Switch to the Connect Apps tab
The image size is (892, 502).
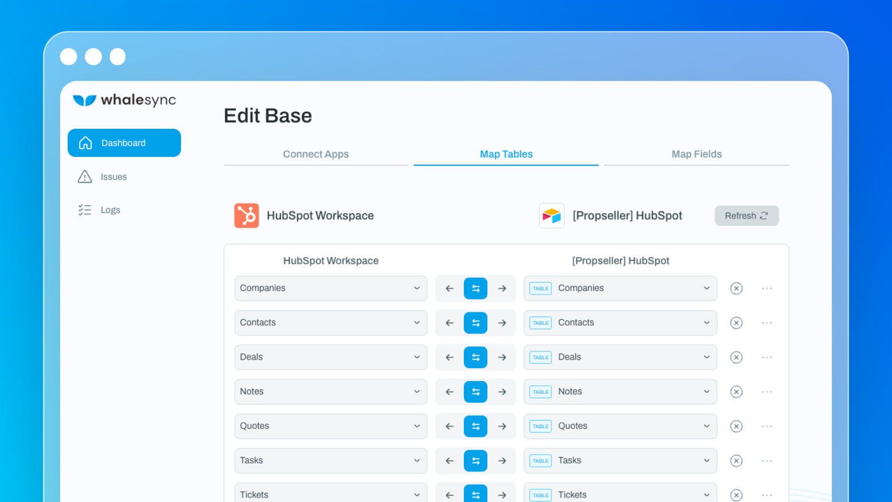pos(316,155)
